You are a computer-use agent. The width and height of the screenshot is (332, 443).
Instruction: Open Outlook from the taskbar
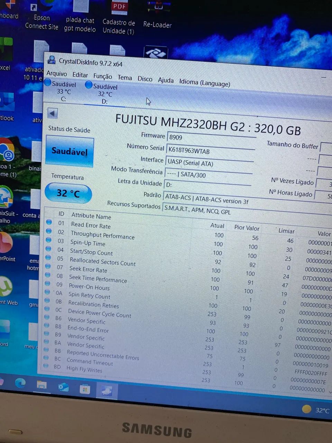click(x=63, y=387)
